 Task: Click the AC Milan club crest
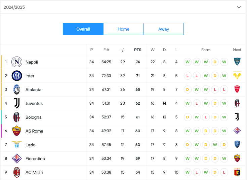pyautogui.click(x=17, y=172)
